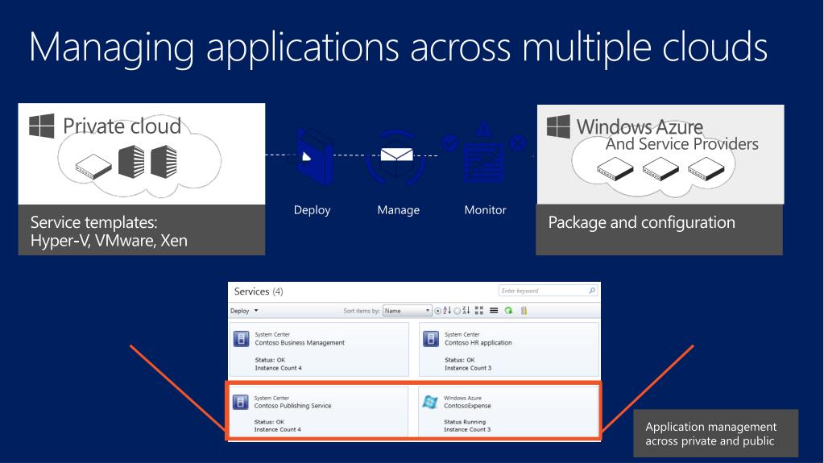Viewport: 824px width, 463px height.
Task: Open the Deploy dropdown menu
Action: [244, 311]
